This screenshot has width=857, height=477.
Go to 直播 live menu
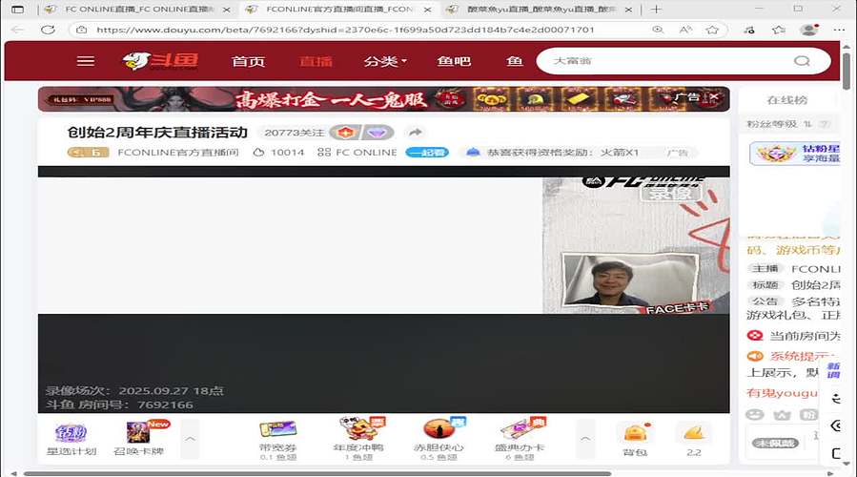coord(316,61)
